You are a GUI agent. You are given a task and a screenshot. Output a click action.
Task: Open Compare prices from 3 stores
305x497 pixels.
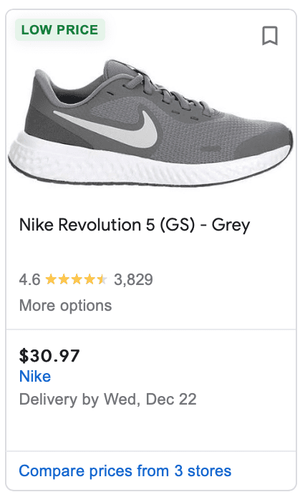[125, 471]
